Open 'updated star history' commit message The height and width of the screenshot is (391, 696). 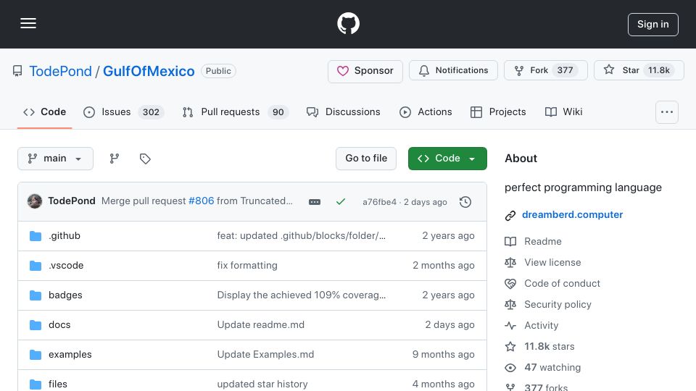point(262,384)
